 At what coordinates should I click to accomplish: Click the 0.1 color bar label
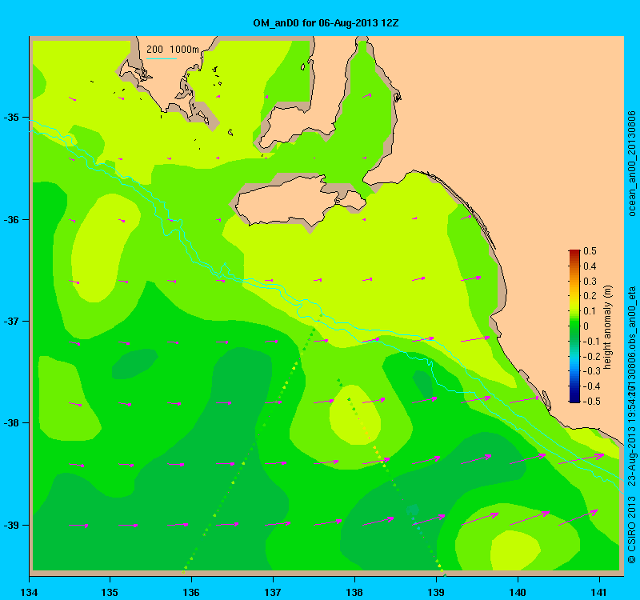pyautogui.click(x=590, y=311)
